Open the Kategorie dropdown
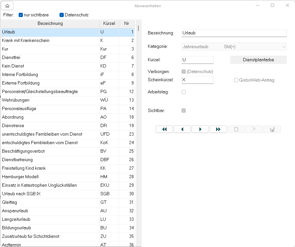 [234, 47]
